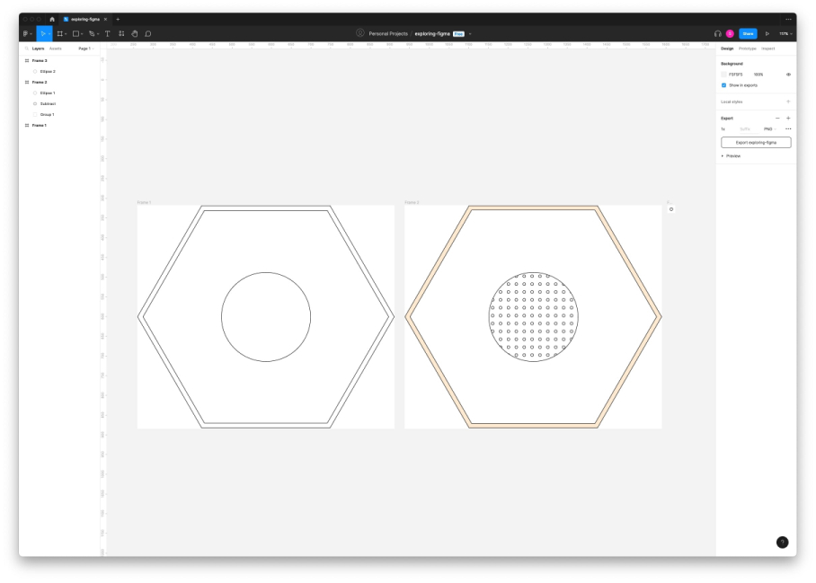This screenshot has width=816, height=583.
Task: Edit the background opacity 100% field
Action: click(758, 75)
